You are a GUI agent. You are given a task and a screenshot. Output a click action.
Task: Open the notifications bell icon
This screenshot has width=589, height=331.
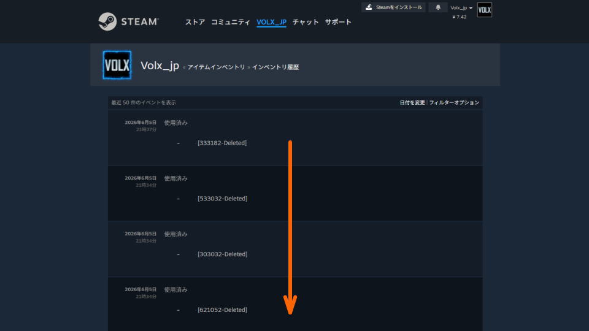click(x=438, y=7)
